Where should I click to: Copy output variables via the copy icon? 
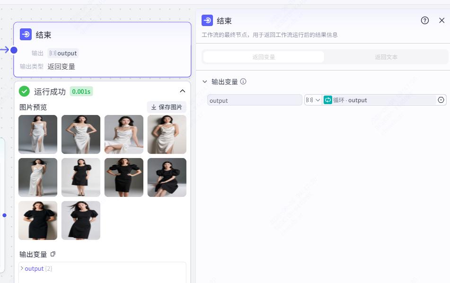pos(53,254)
